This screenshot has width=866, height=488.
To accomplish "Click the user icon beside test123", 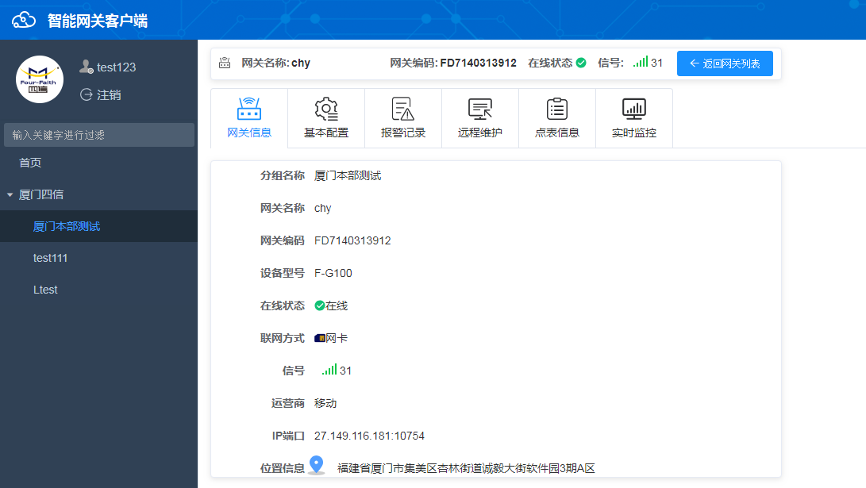I will pyautogui.click(x=87, y=67).
